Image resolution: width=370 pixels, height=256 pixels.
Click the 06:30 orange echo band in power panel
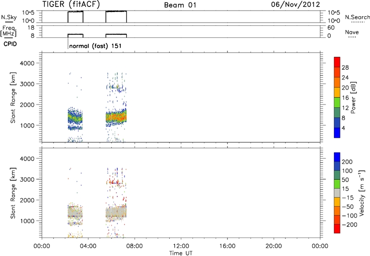pos(116,117)
